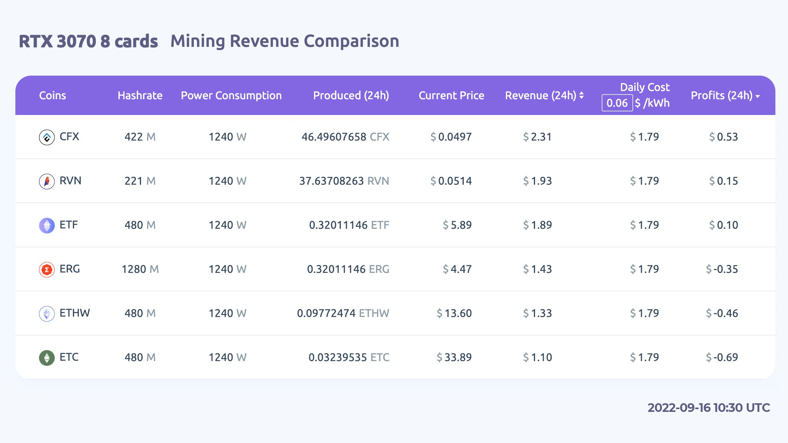
Task: Click the $0.53 profit value
Action: click(x=723, y=137)
